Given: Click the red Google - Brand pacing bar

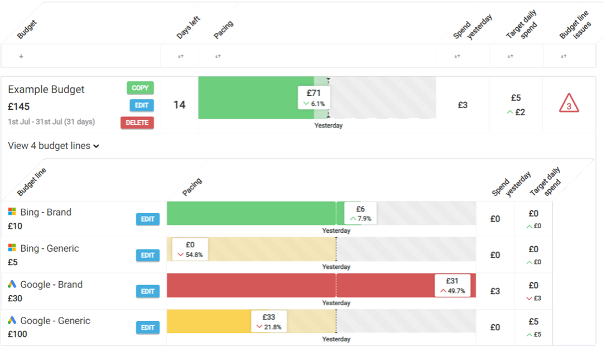Looking at the screenshot, I should point(279,285).
